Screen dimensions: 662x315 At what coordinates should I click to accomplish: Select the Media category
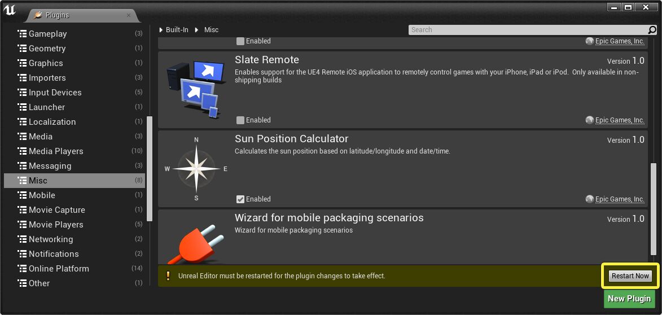tap(74, 137)
